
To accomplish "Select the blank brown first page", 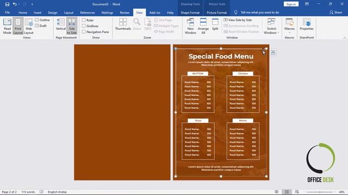I will [x=122, y=112].
